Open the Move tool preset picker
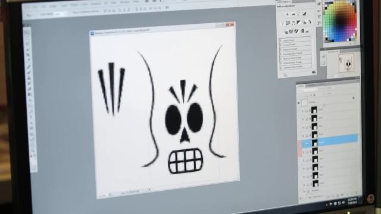381x214 pixels. pyautogui.click(x=29, y=15)
